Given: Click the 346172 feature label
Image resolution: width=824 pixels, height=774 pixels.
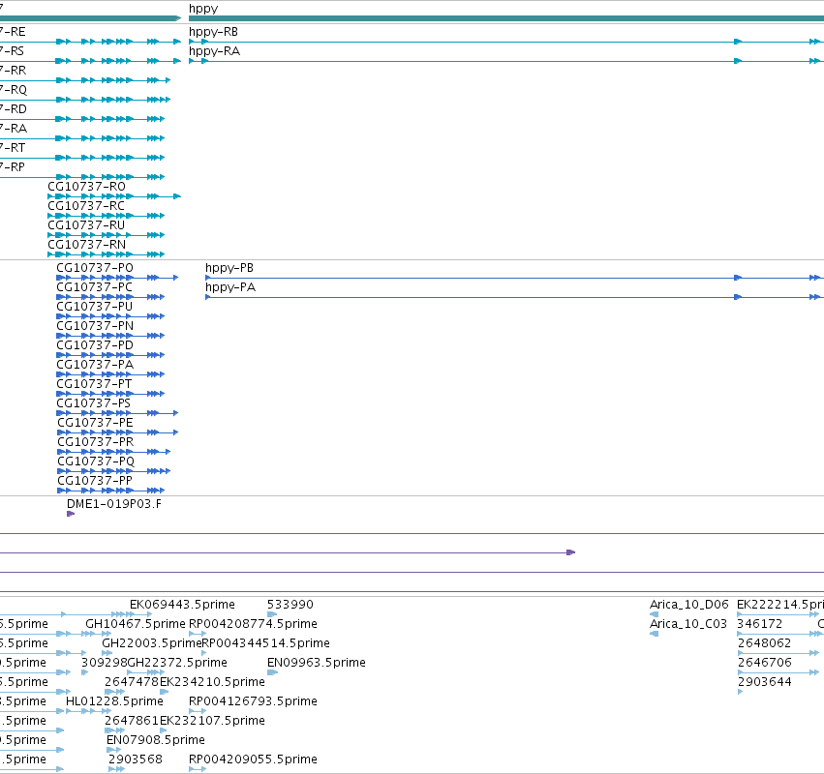Looking at the screenshot, I should pyautogui.click(x=760, y=624).
